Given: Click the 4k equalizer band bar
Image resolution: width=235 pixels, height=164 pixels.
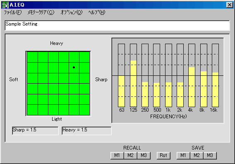Looking at the screenshot, I should coord(192,75).
